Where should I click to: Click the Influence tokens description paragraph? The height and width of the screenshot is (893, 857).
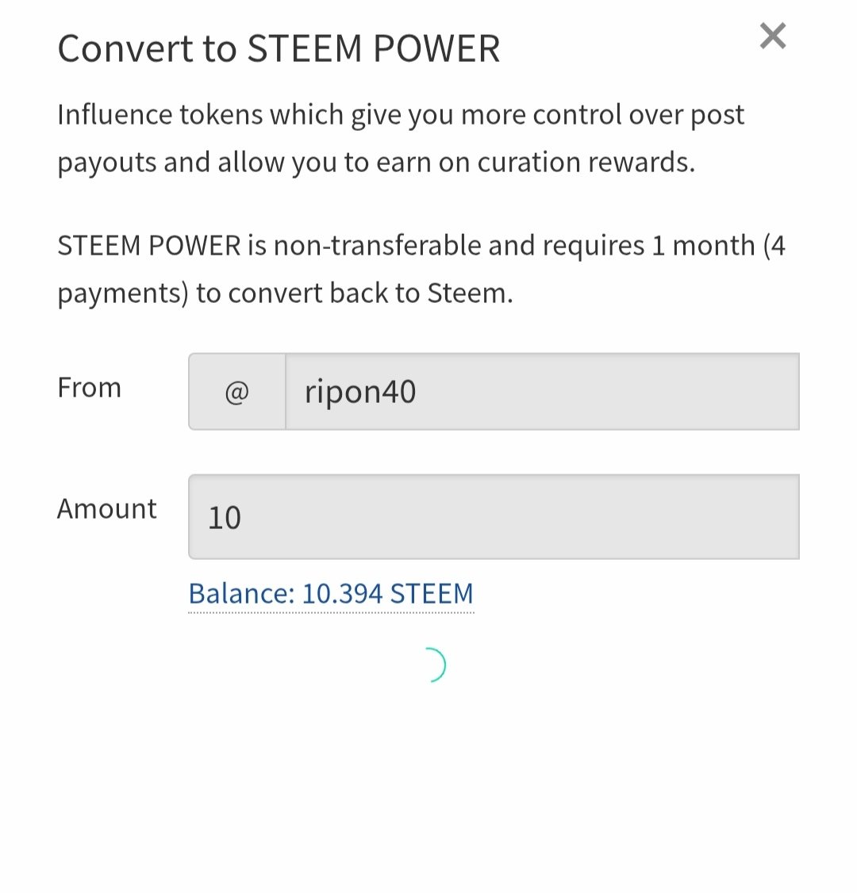coord(401,139)
